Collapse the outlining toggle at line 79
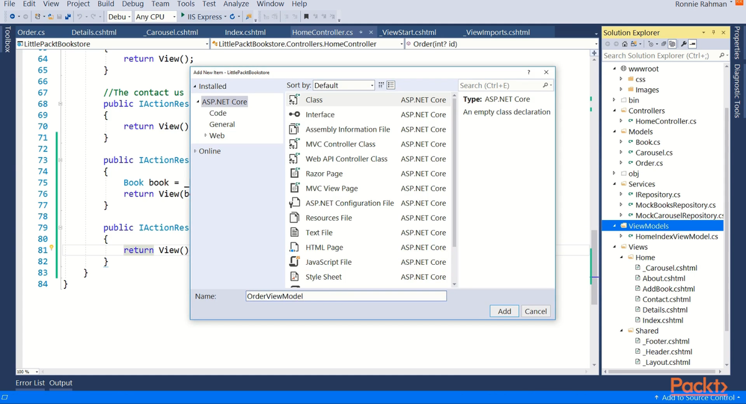The width and height of the screenshot is (746, 404). click(60, 227)
